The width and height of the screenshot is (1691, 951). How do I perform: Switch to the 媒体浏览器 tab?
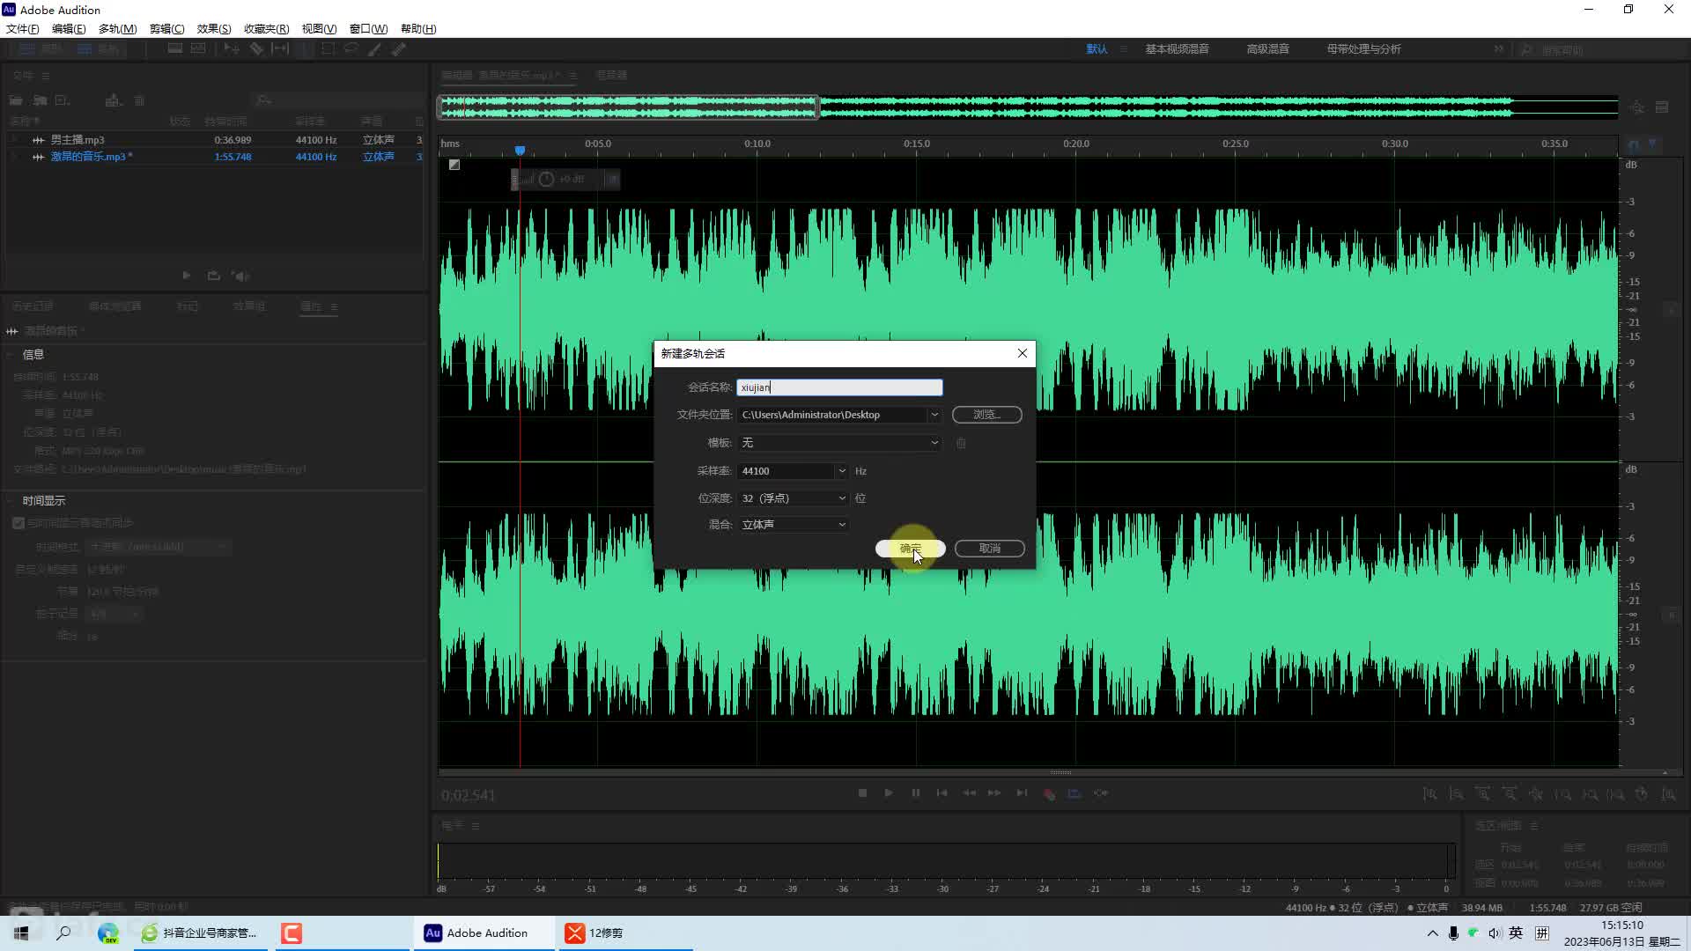coord(115,306)
